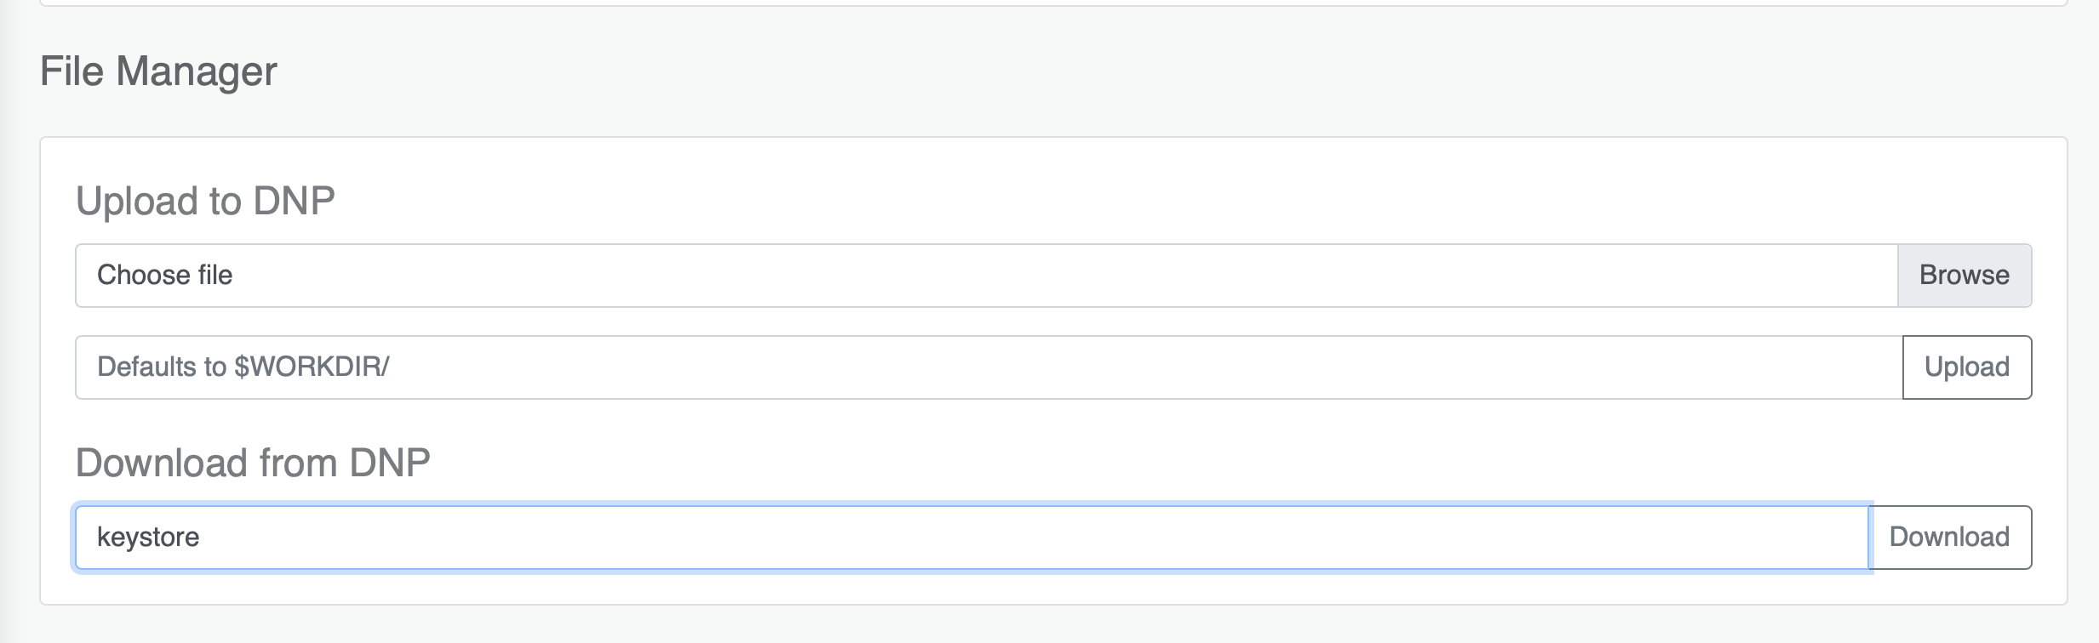The height and width of the screenshot is (643, 2099).
Task: Open the Choose file picker field
Action: coord(987,276)
